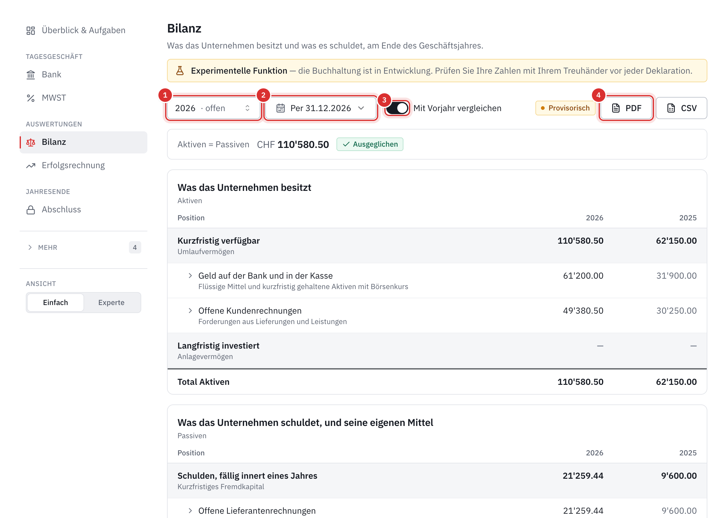The height and width of the screenshot is (518, 727).
Task: Click the PDF document icon
Action: (x=616, y=108)
